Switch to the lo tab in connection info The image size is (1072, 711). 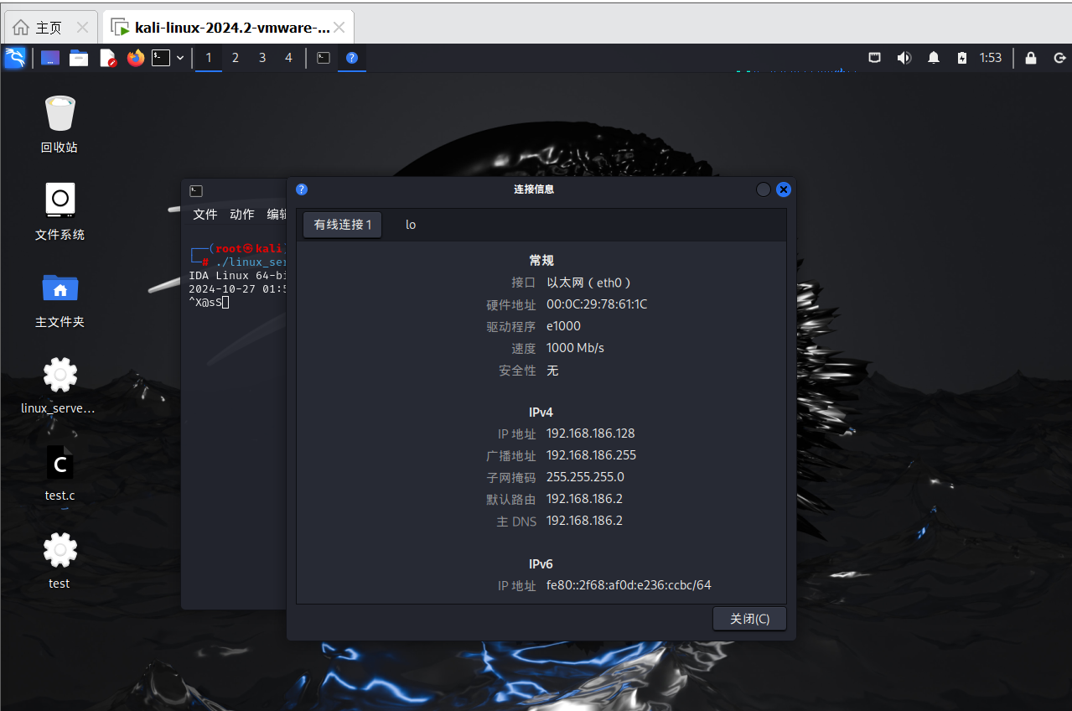pos(410,224)
